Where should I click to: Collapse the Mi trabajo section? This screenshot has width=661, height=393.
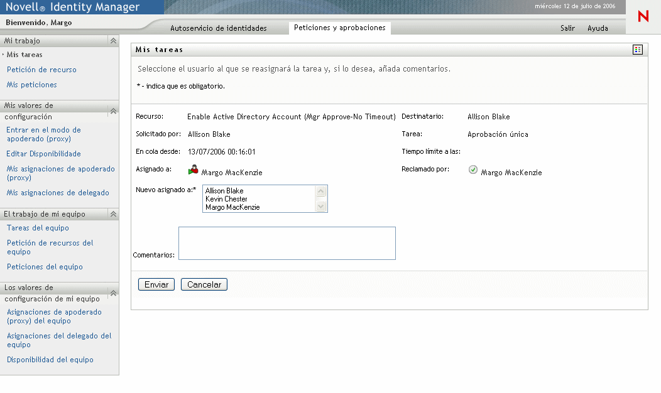[x=113, y=41]
